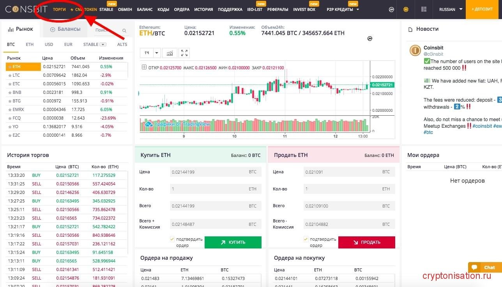Open the ТОРГИ menu item
The image size is (502, 287).
[x=59, y=9]
